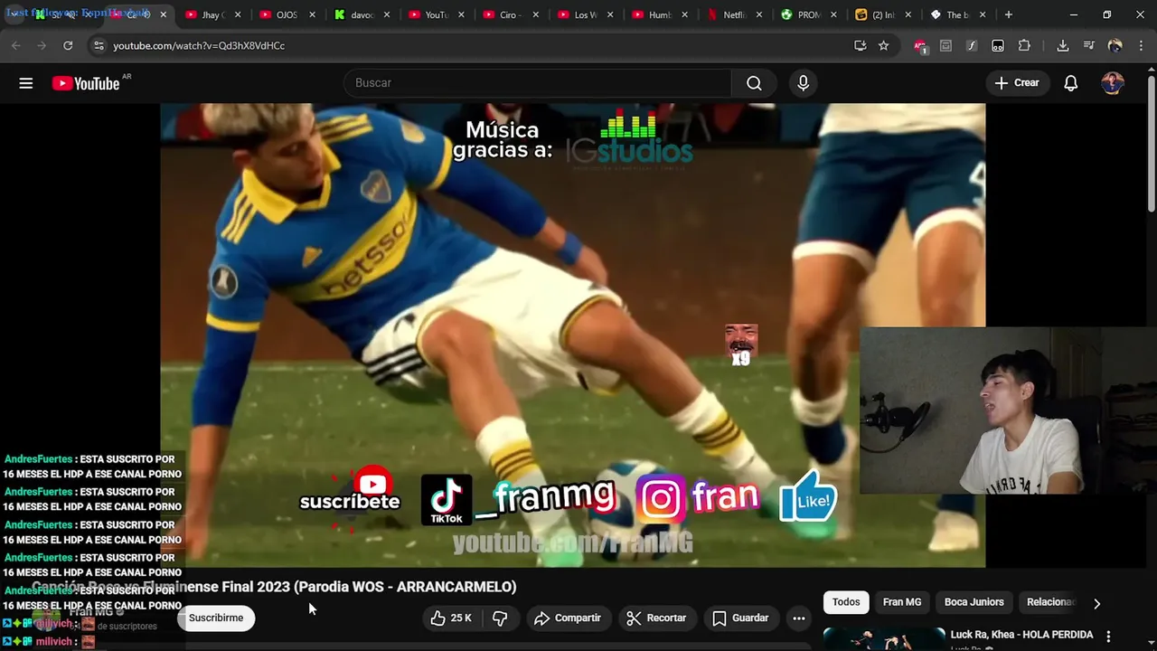
Task: Open the Chrome extensions puzzle icon
Action: [x=1024, y=45]
